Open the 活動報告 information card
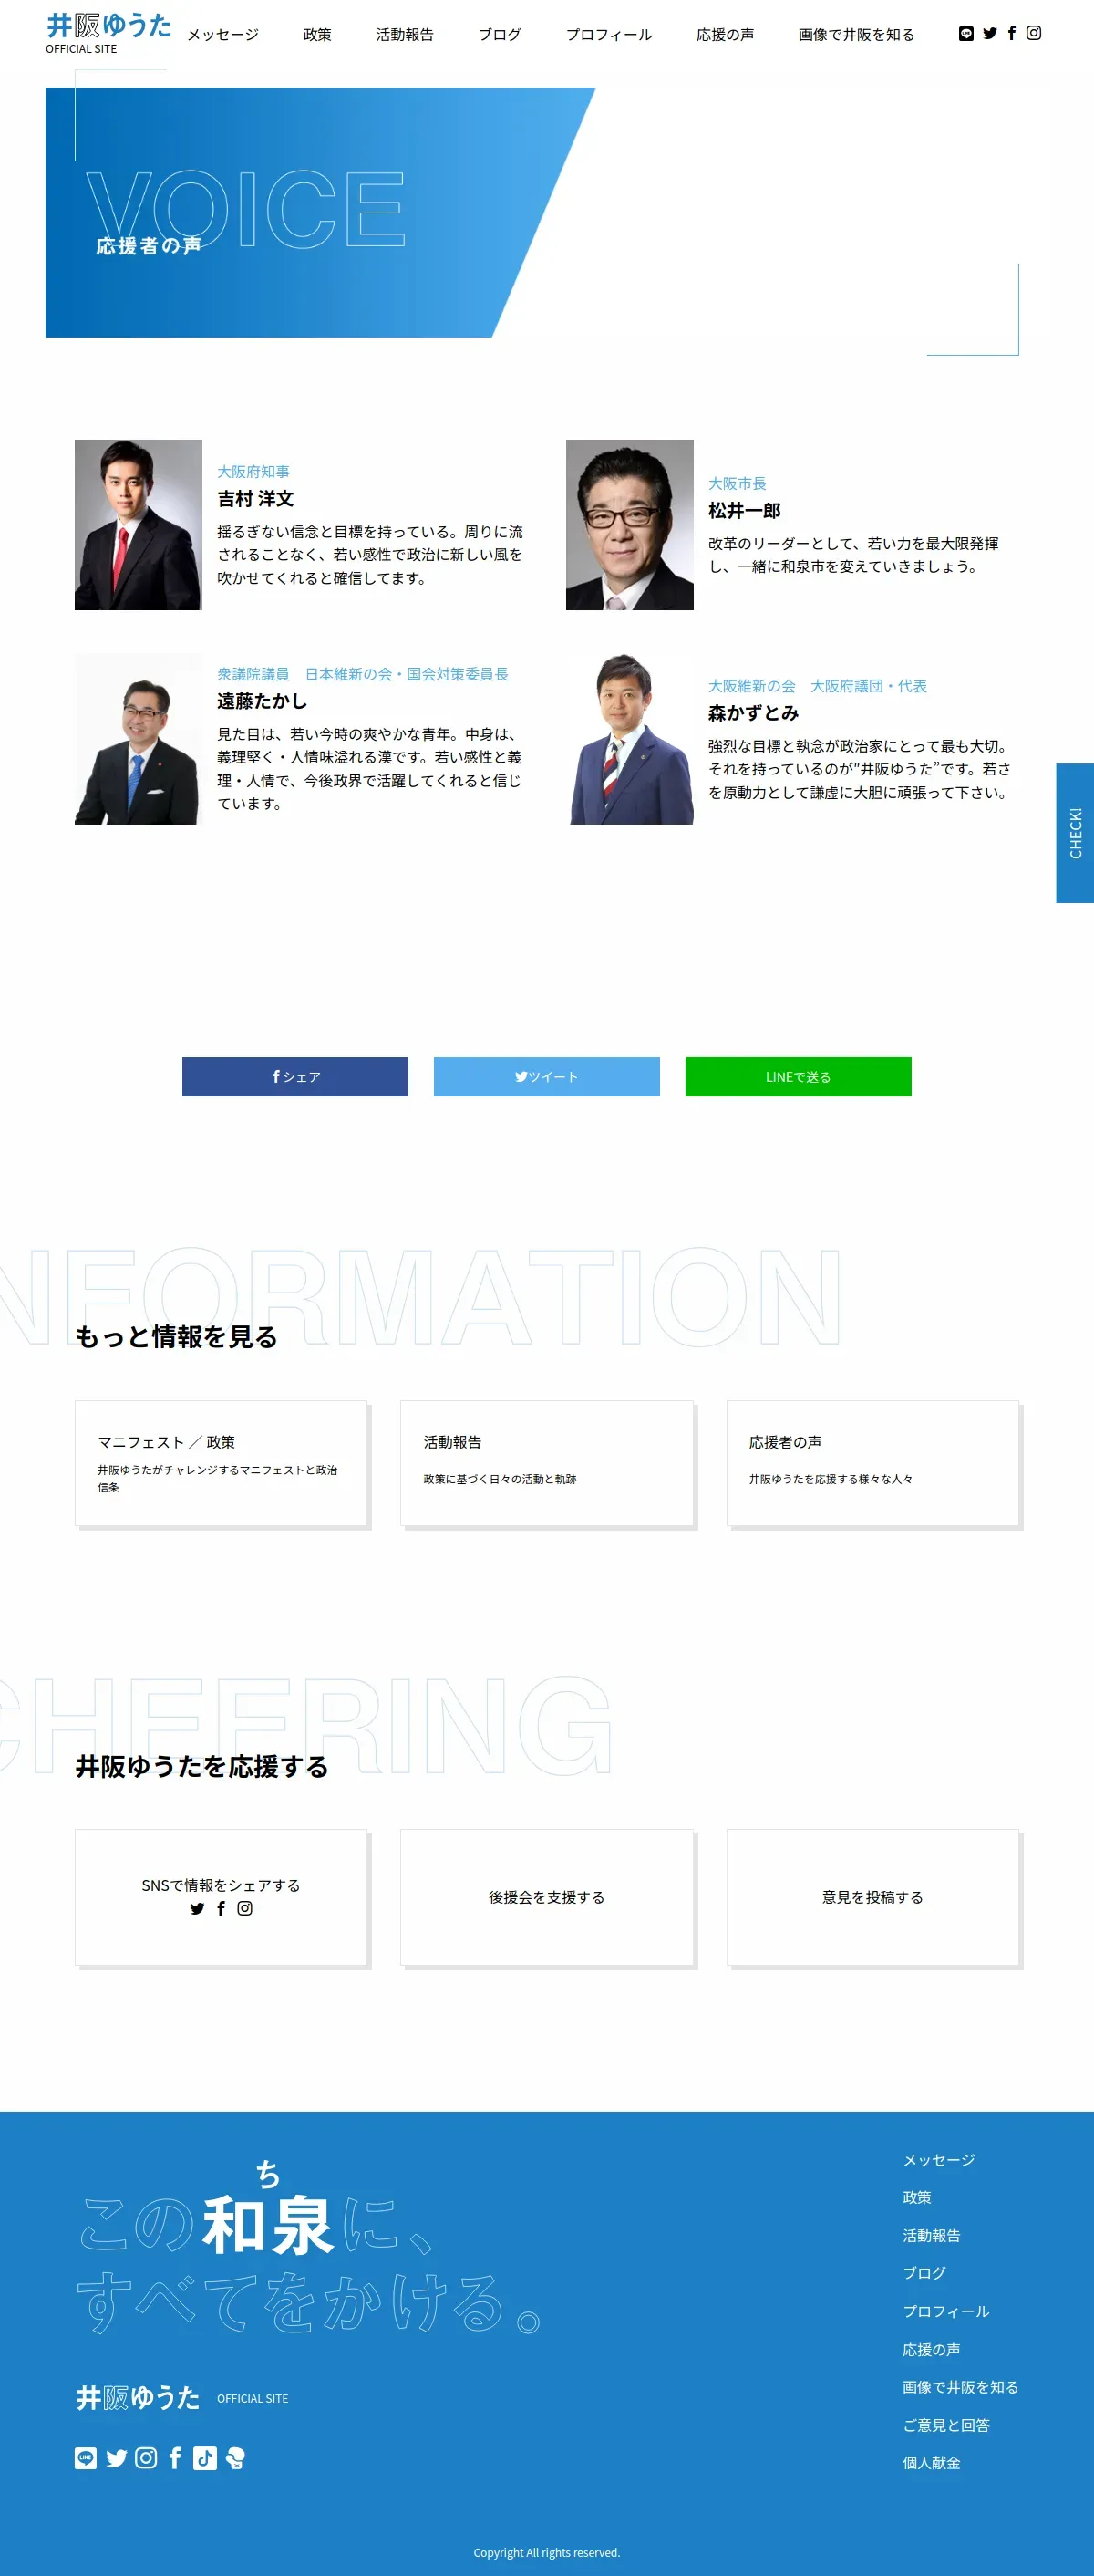The width and height of the screenshot is (1094, 2576). tap(546, 1463)
